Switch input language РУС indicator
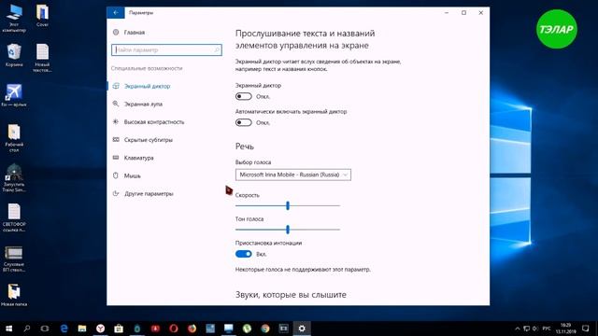 click(547, 329)
